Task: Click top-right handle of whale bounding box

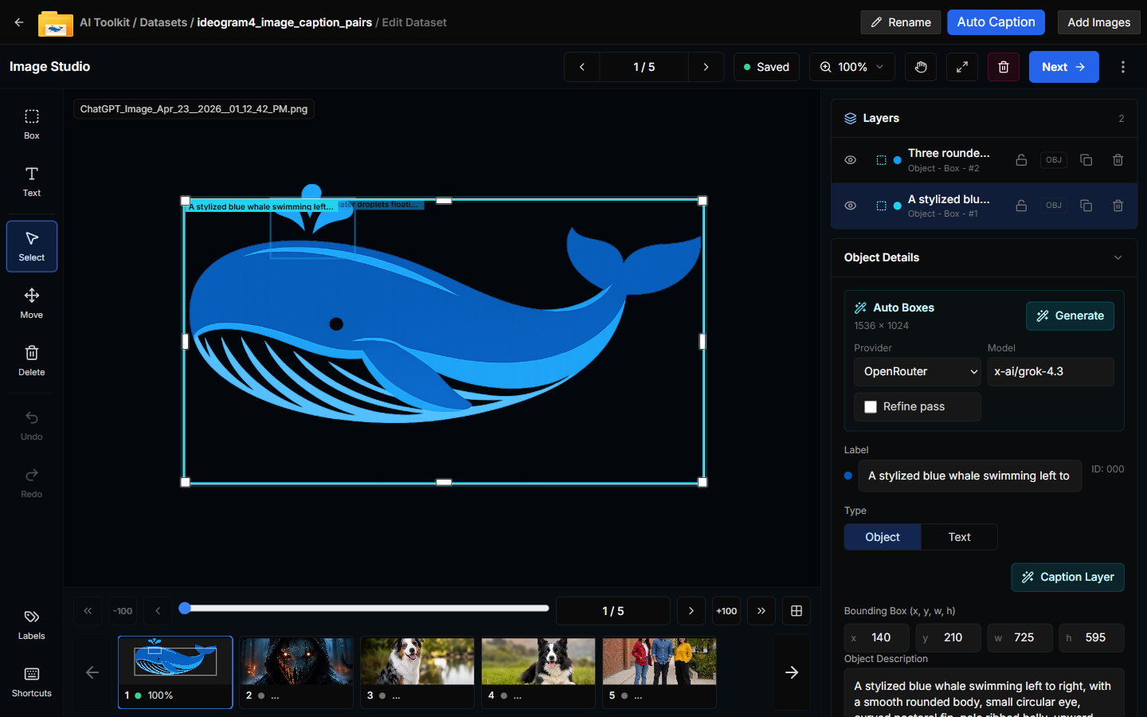Action: point(703,201)
